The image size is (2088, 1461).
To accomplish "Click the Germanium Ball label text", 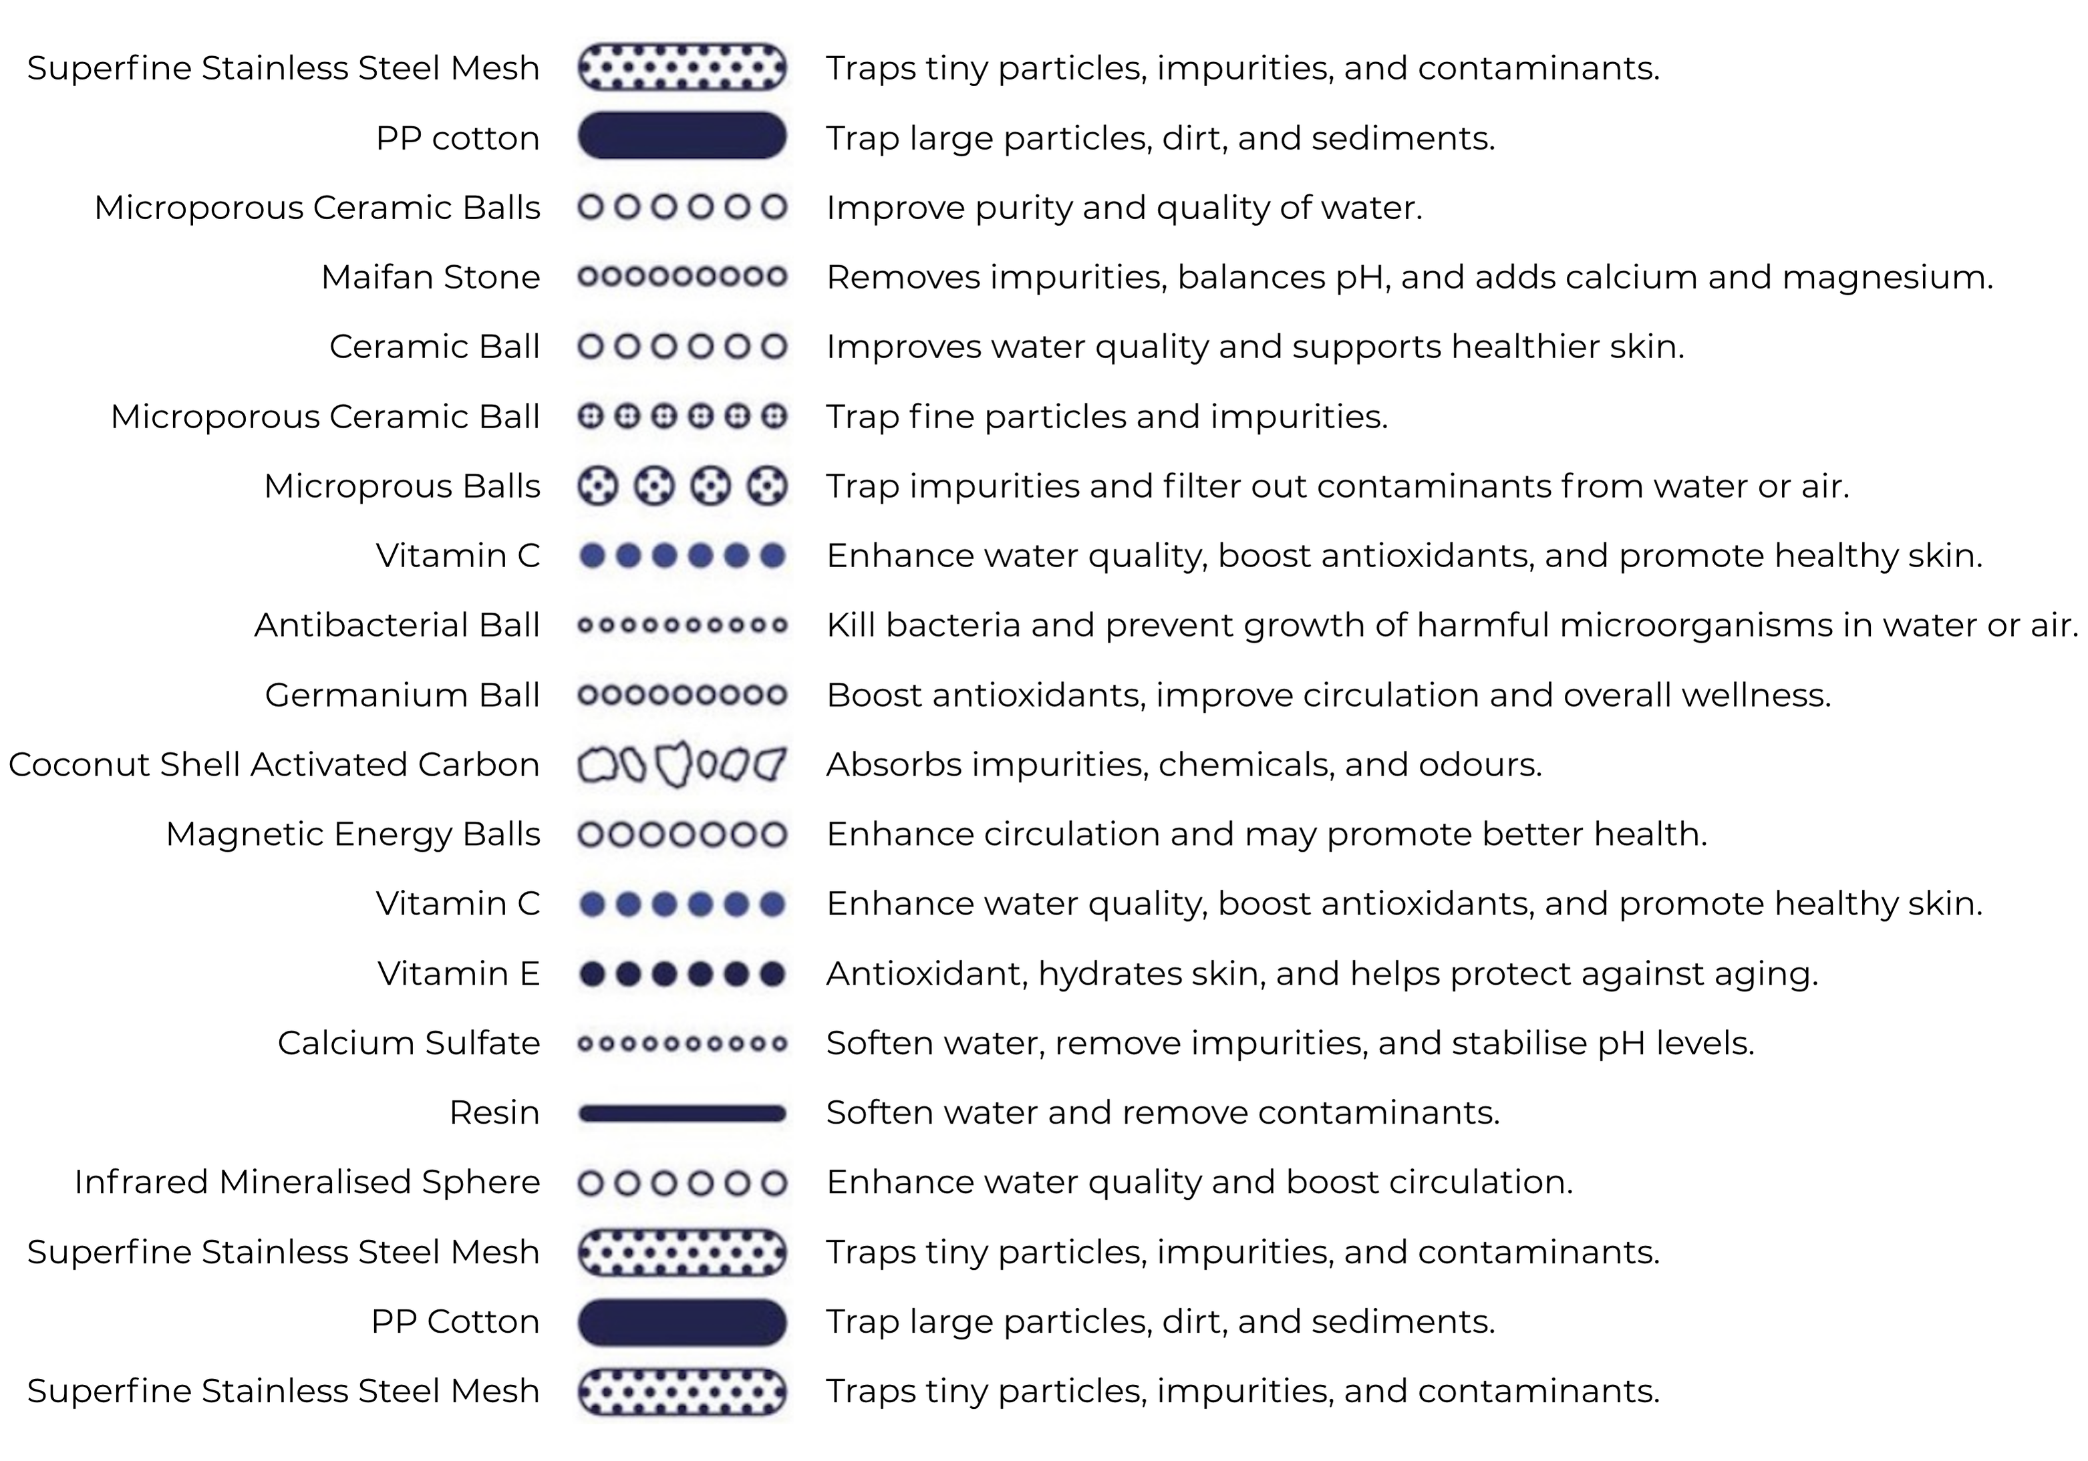I will click(402, 695).
